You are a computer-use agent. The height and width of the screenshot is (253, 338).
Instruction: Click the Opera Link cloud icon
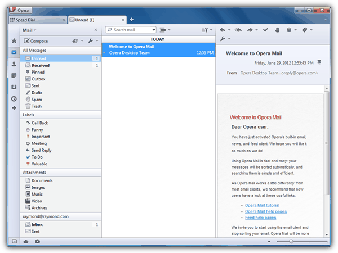click(x=26, y=241)
